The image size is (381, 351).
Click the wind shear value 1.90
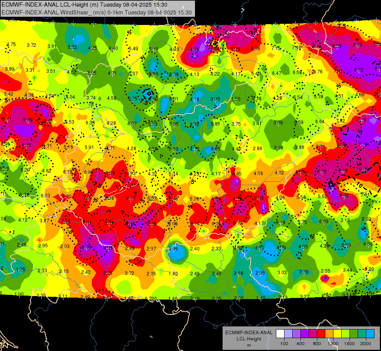point(19,294)
